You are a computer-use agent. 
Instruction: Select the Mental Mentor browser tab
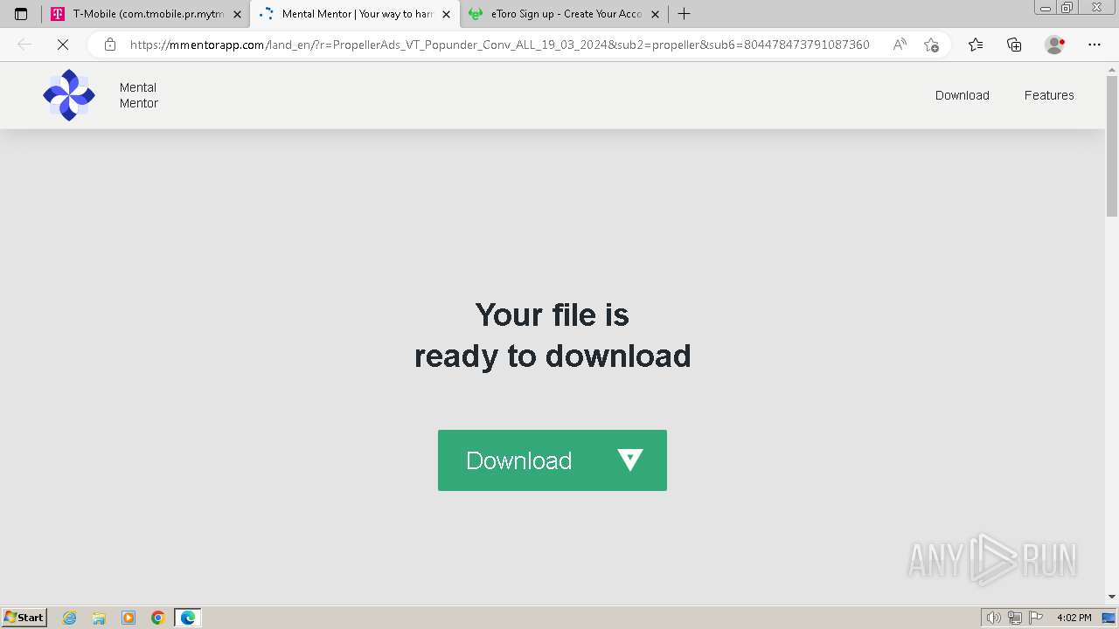point(355,14)
